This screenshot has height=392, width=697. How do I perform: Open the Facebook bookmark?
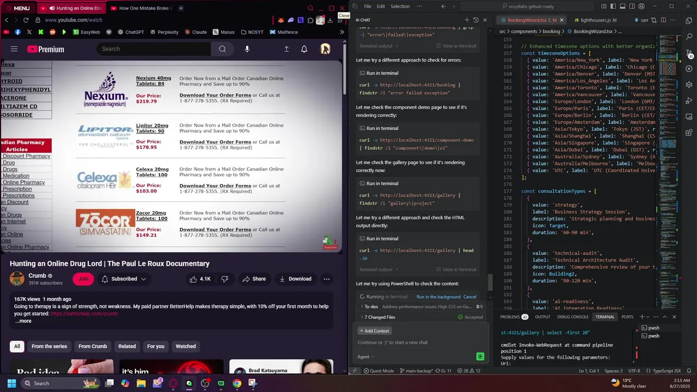tap(18, 32)
